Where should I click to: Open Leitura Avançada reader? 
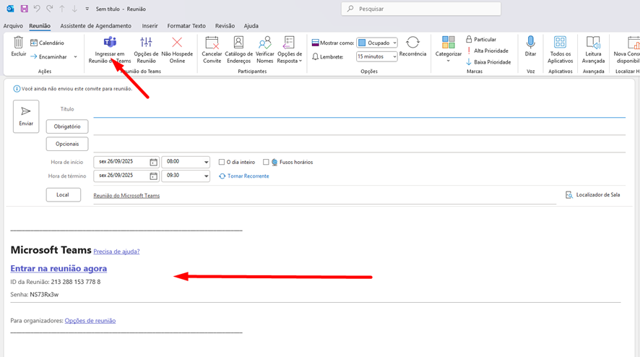[593, 43]
